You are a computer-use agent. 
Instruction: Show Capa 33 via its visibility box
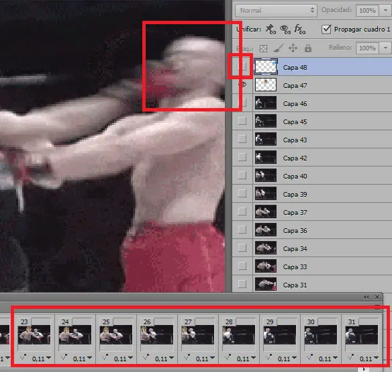point(242,266)
